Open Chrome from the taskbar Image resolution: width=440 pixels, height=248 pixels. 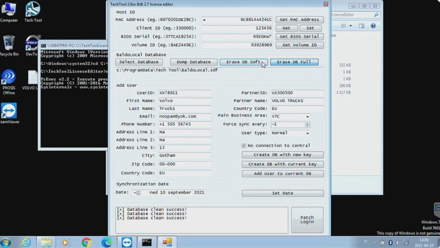[86, 242]
